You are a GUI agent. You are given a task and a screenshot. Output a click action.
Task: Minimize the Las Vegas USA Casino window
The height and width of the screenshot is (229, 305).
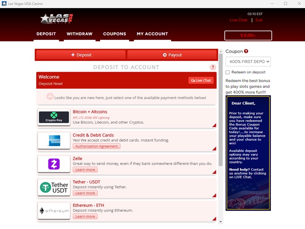pyautogui.click(x=272, y=4)
